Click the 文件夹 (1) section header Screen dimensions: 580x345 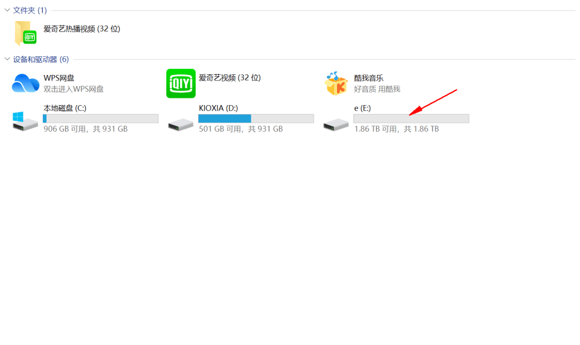point(30,10)
